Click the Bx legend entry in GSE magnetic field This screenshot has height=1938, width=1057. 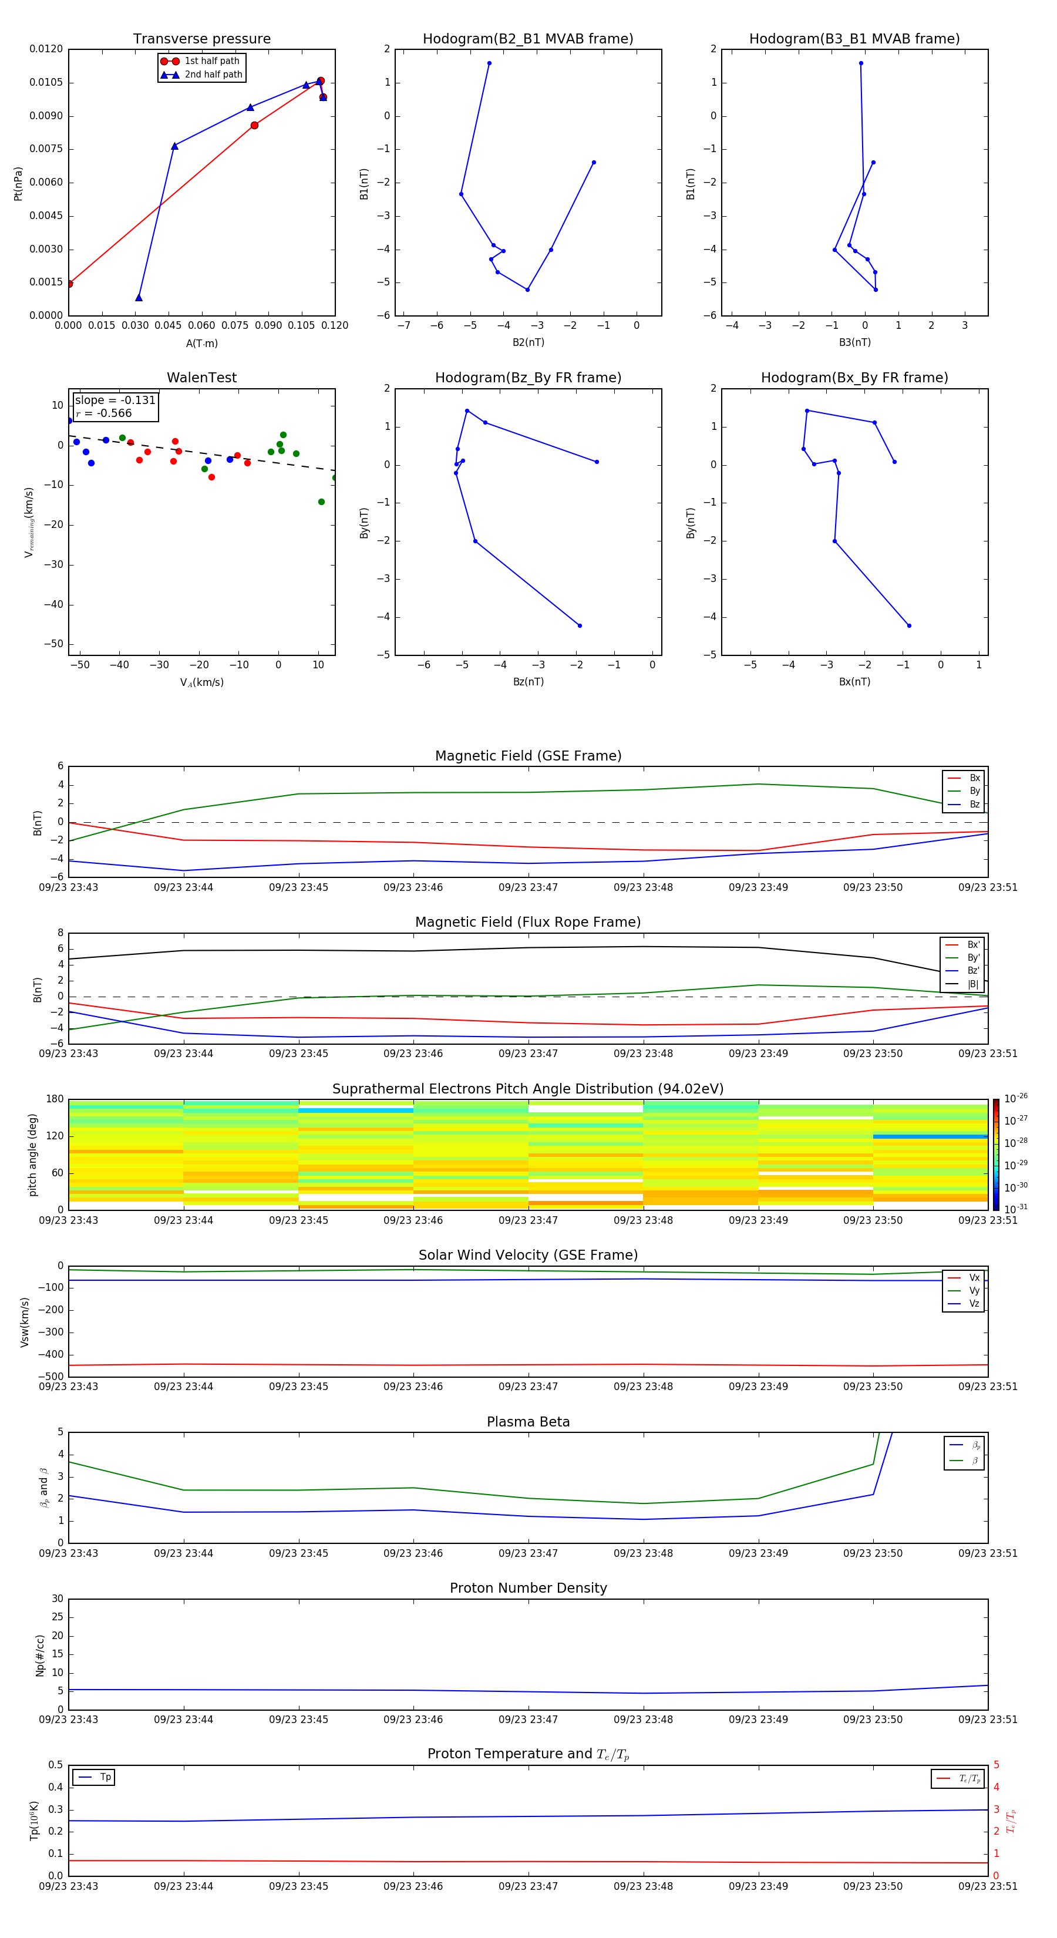coord(964,778)
